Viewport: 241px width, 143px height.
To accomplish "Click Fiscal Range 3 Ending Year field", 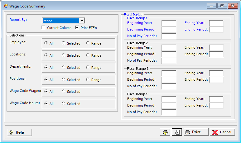I will 216,73.
